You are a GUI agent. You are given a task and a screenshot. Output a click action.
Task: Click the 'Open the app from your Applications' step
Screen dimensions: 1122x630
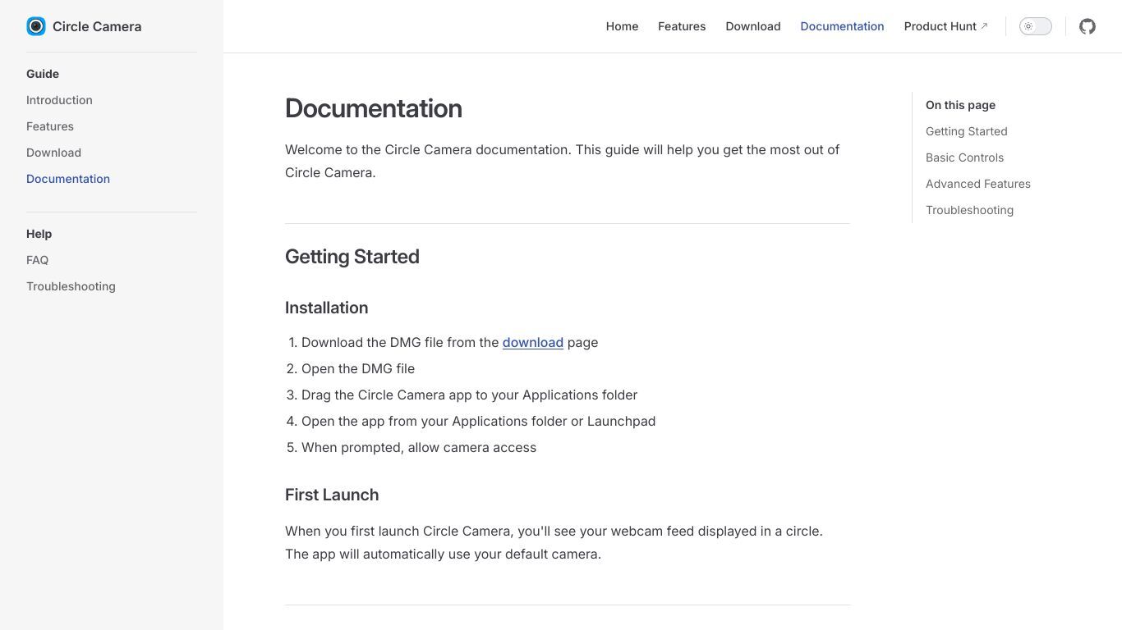tap(478, 421)
